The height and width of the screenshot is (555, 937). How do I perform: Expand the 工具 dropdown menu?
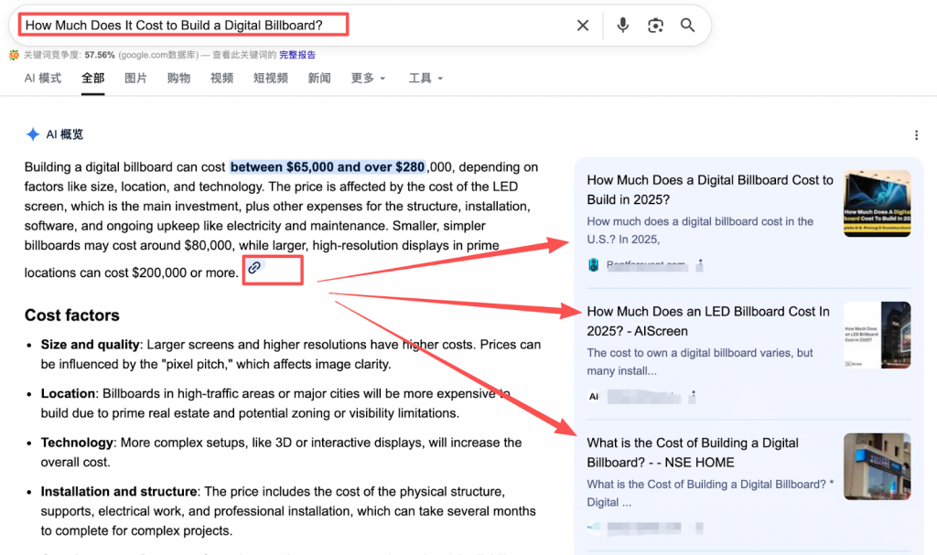pos(425,79)
